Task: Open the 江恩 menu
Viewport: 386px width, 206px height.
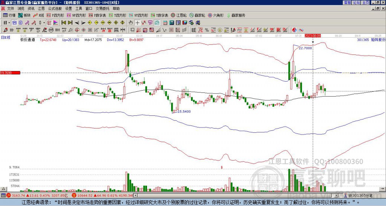Action: click(x=41, y=9)
